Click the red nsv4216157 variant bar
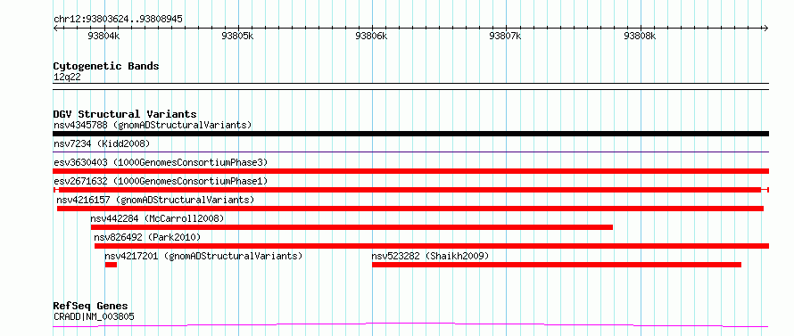 click(x=410, y=209)
